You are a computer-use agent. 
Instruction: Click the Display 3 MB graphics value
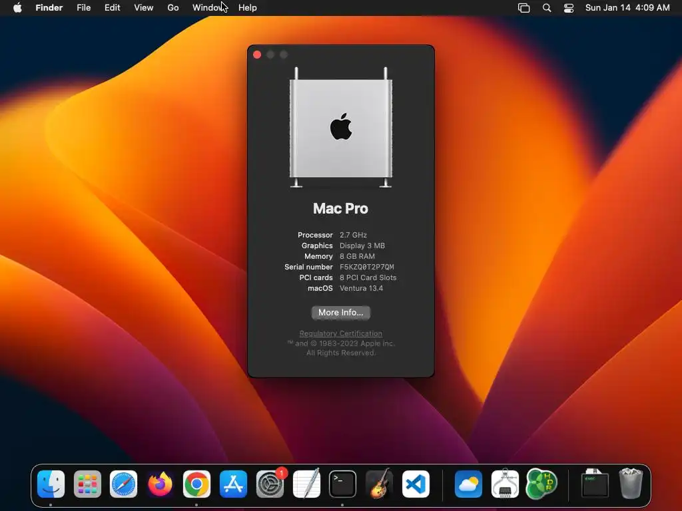pos(362,246)
